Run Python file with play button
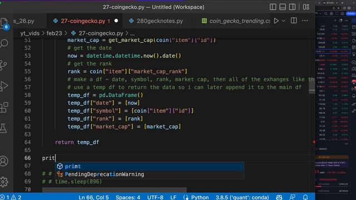Viewport: 356px width, 200px height. pyautogui.click(x=276, y=21)
